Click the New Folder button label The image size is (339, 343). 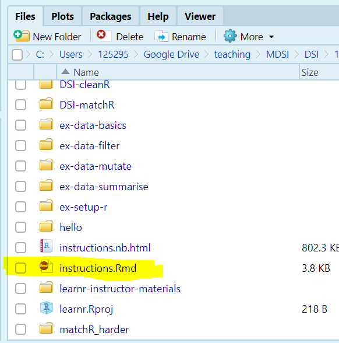57,37
